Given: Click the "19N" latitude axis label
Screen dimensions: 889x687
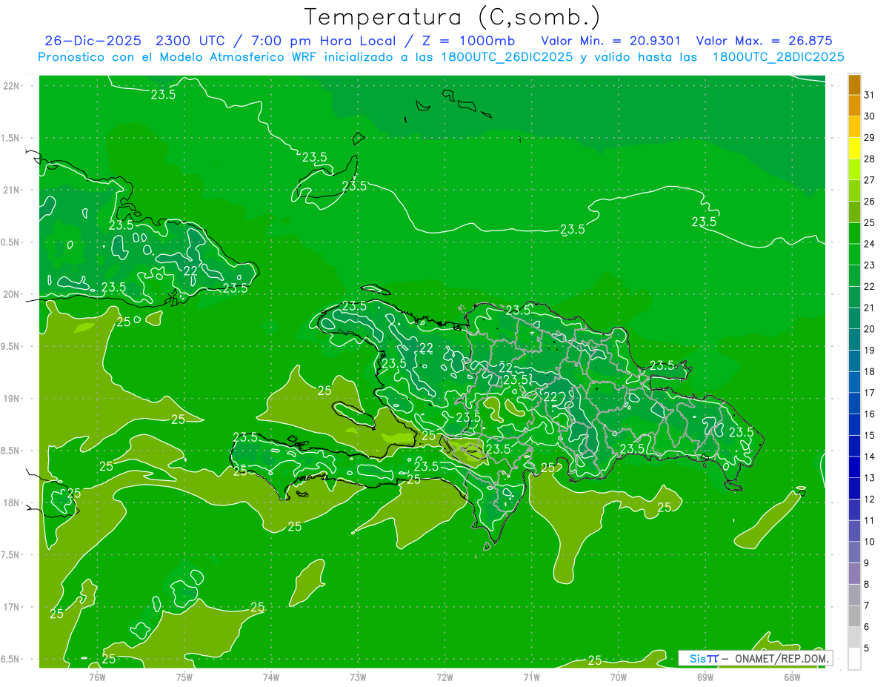Looking at the screenshot, I should click(11, 399).
